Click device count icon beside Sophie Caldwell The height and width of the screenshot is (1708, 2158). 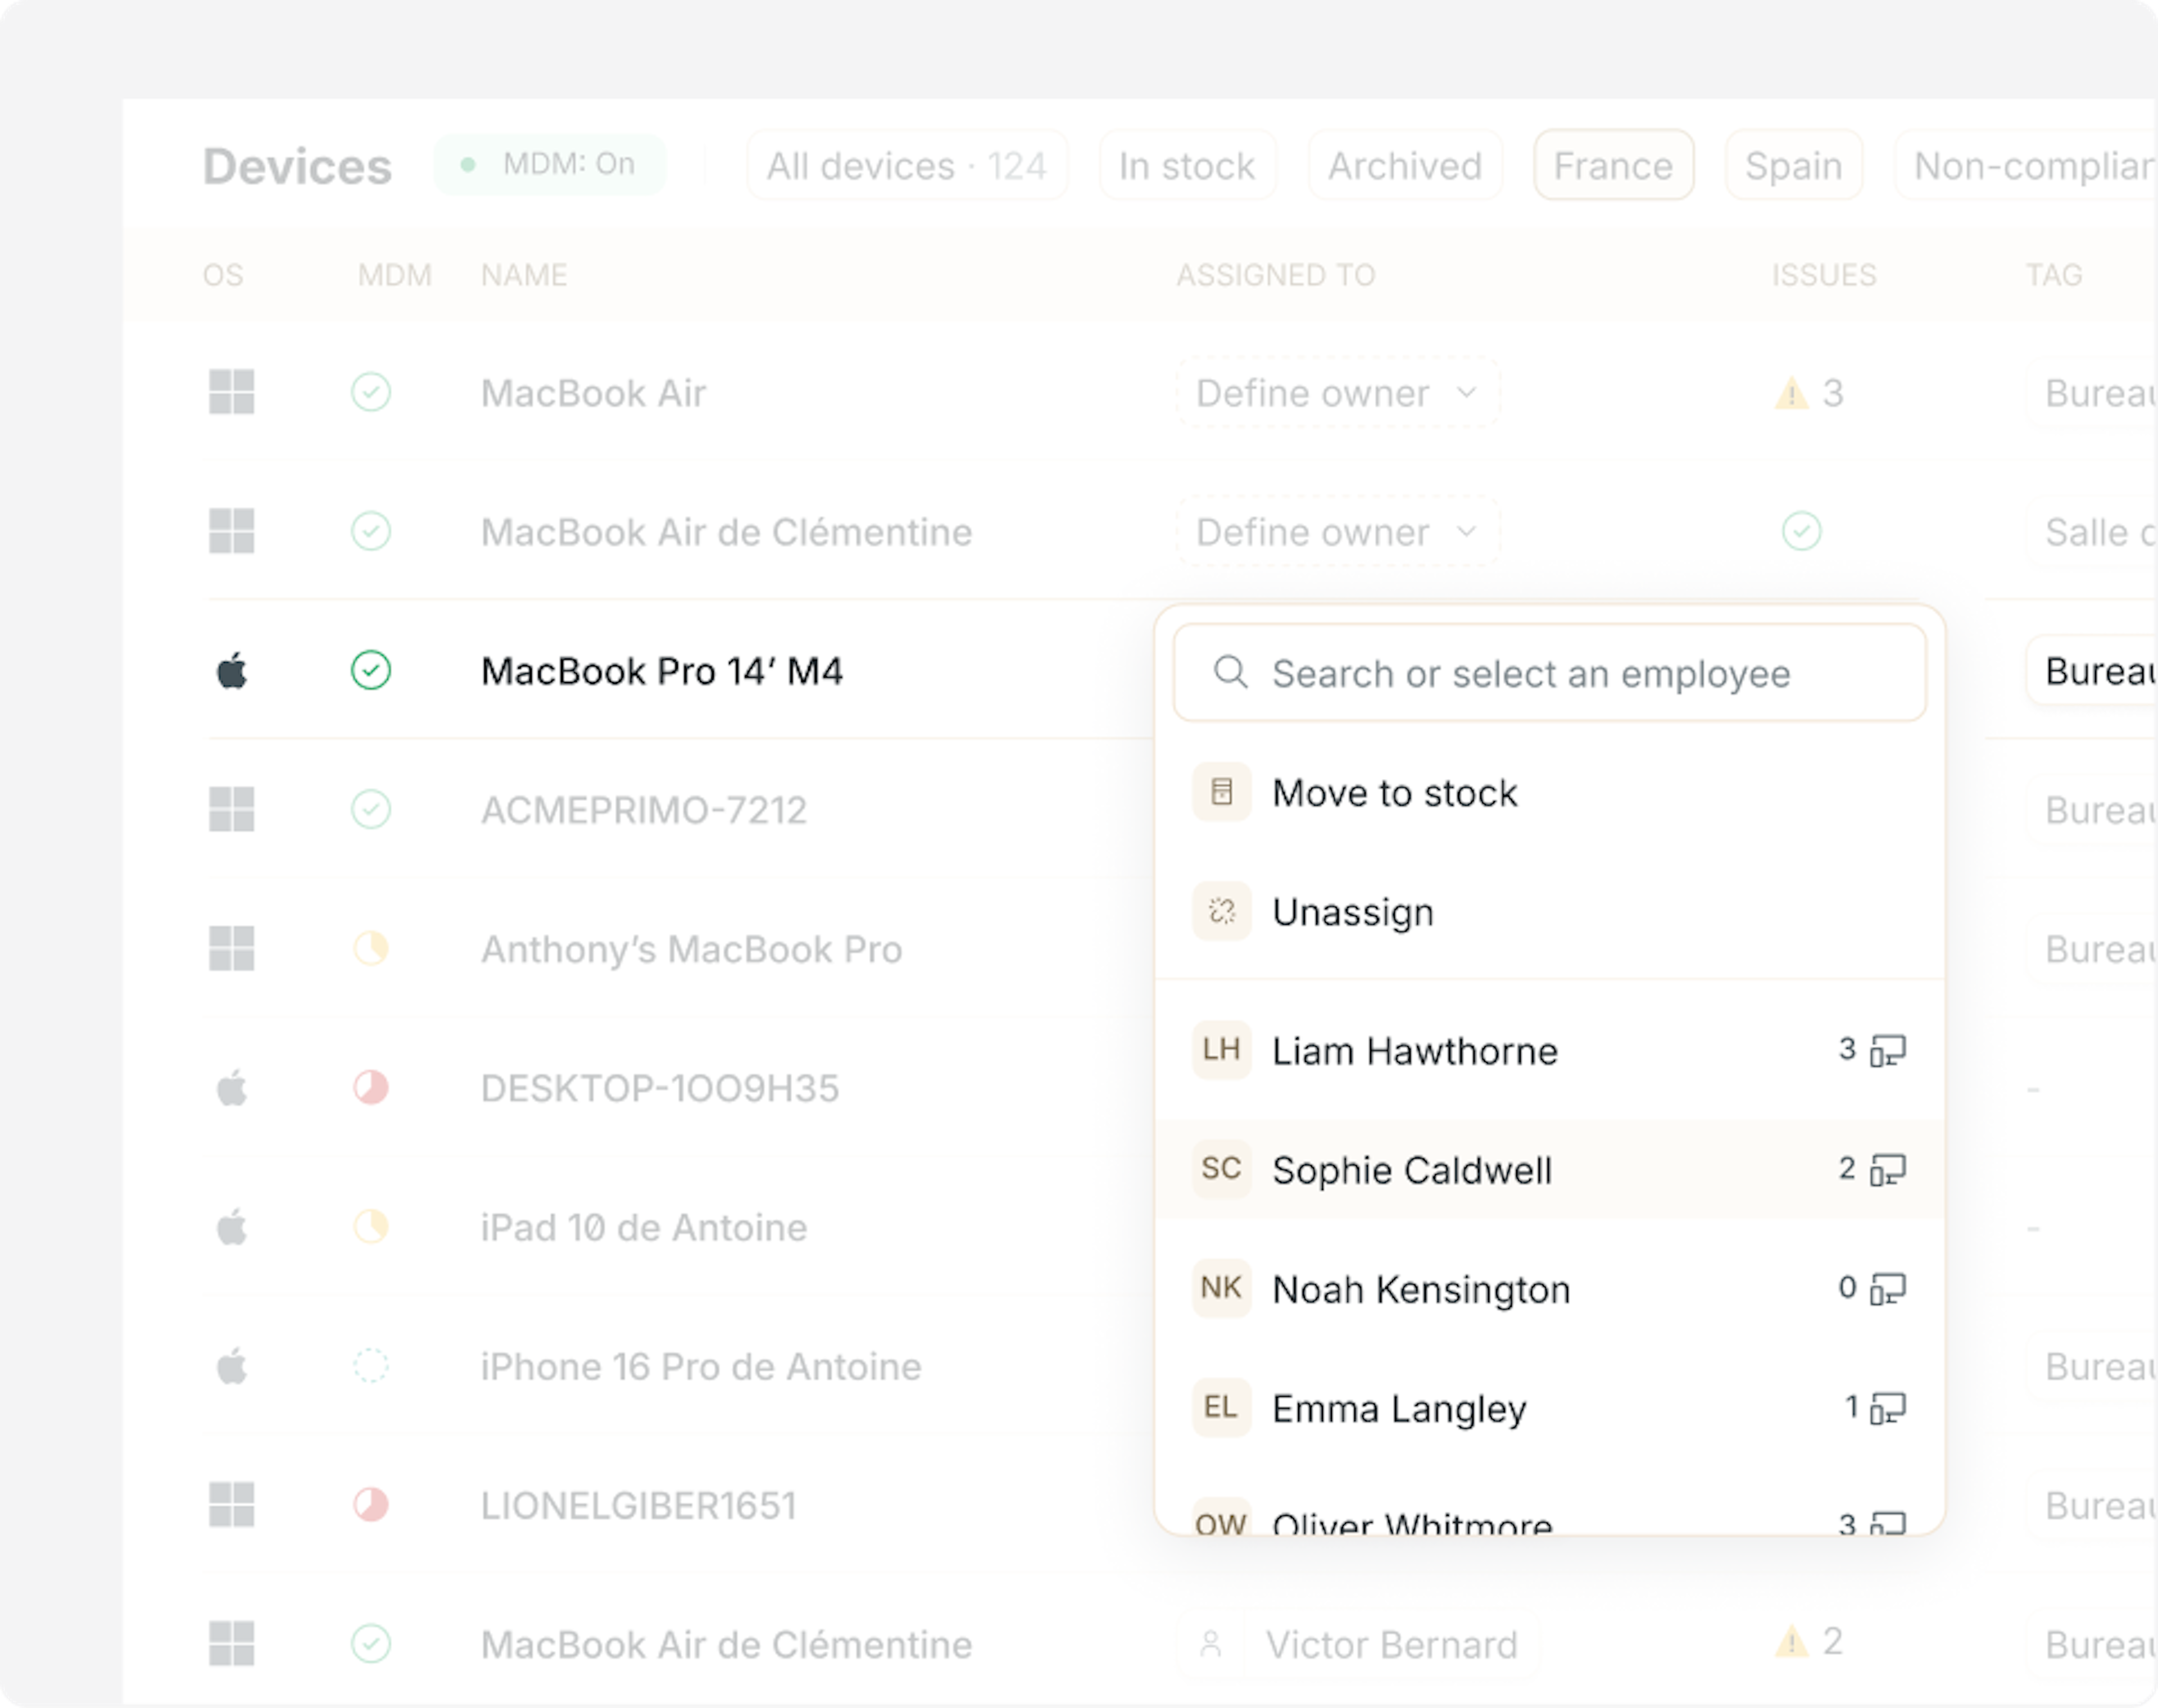[1888, 1169]
